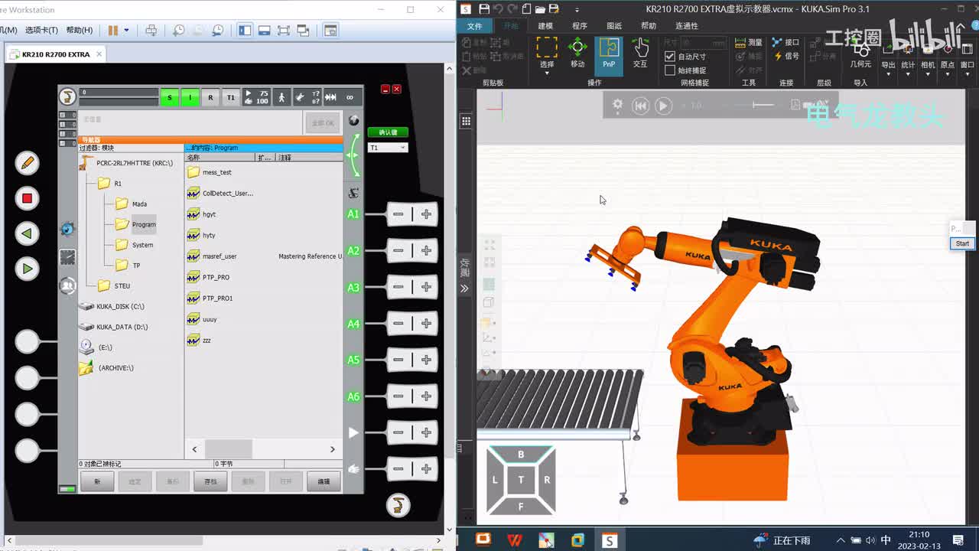Hit the red STOP key on the smartPAD
The width and height of the screenshot is (979, 551).
[x=27, y=198]
